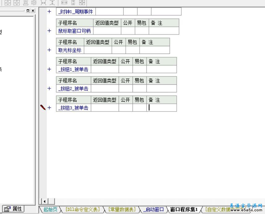Expand the _按钮2_被单击 subroutine
The image size is (265, 214).
49,88
